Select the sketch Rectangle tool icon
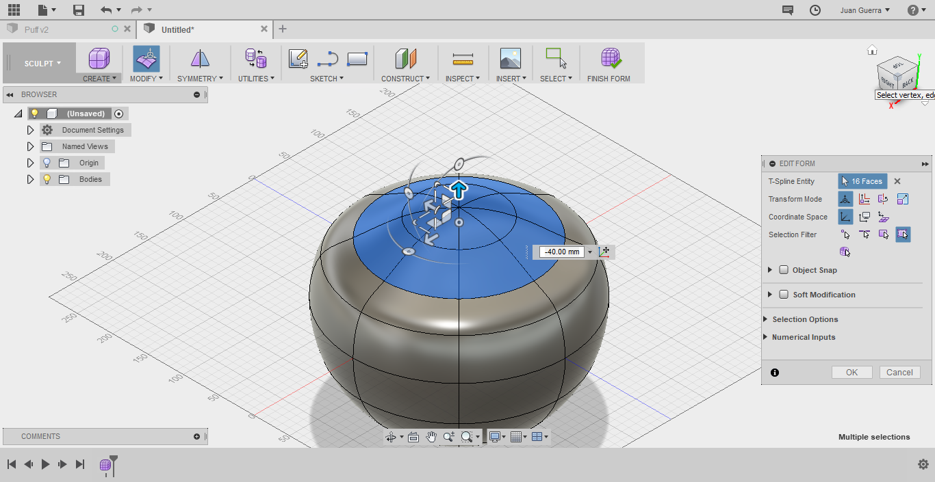Screen dimensions: 935x482 tap(357, 59)
